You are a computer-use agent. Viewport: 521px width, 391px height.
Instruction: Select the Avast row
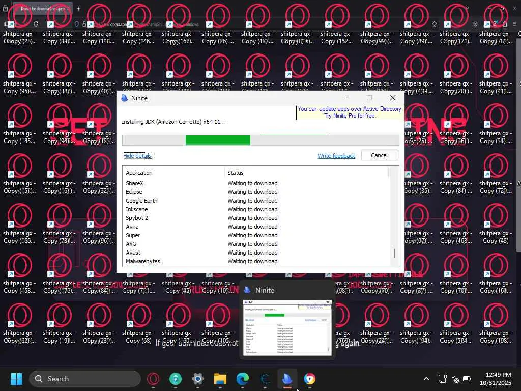(256, 253)
